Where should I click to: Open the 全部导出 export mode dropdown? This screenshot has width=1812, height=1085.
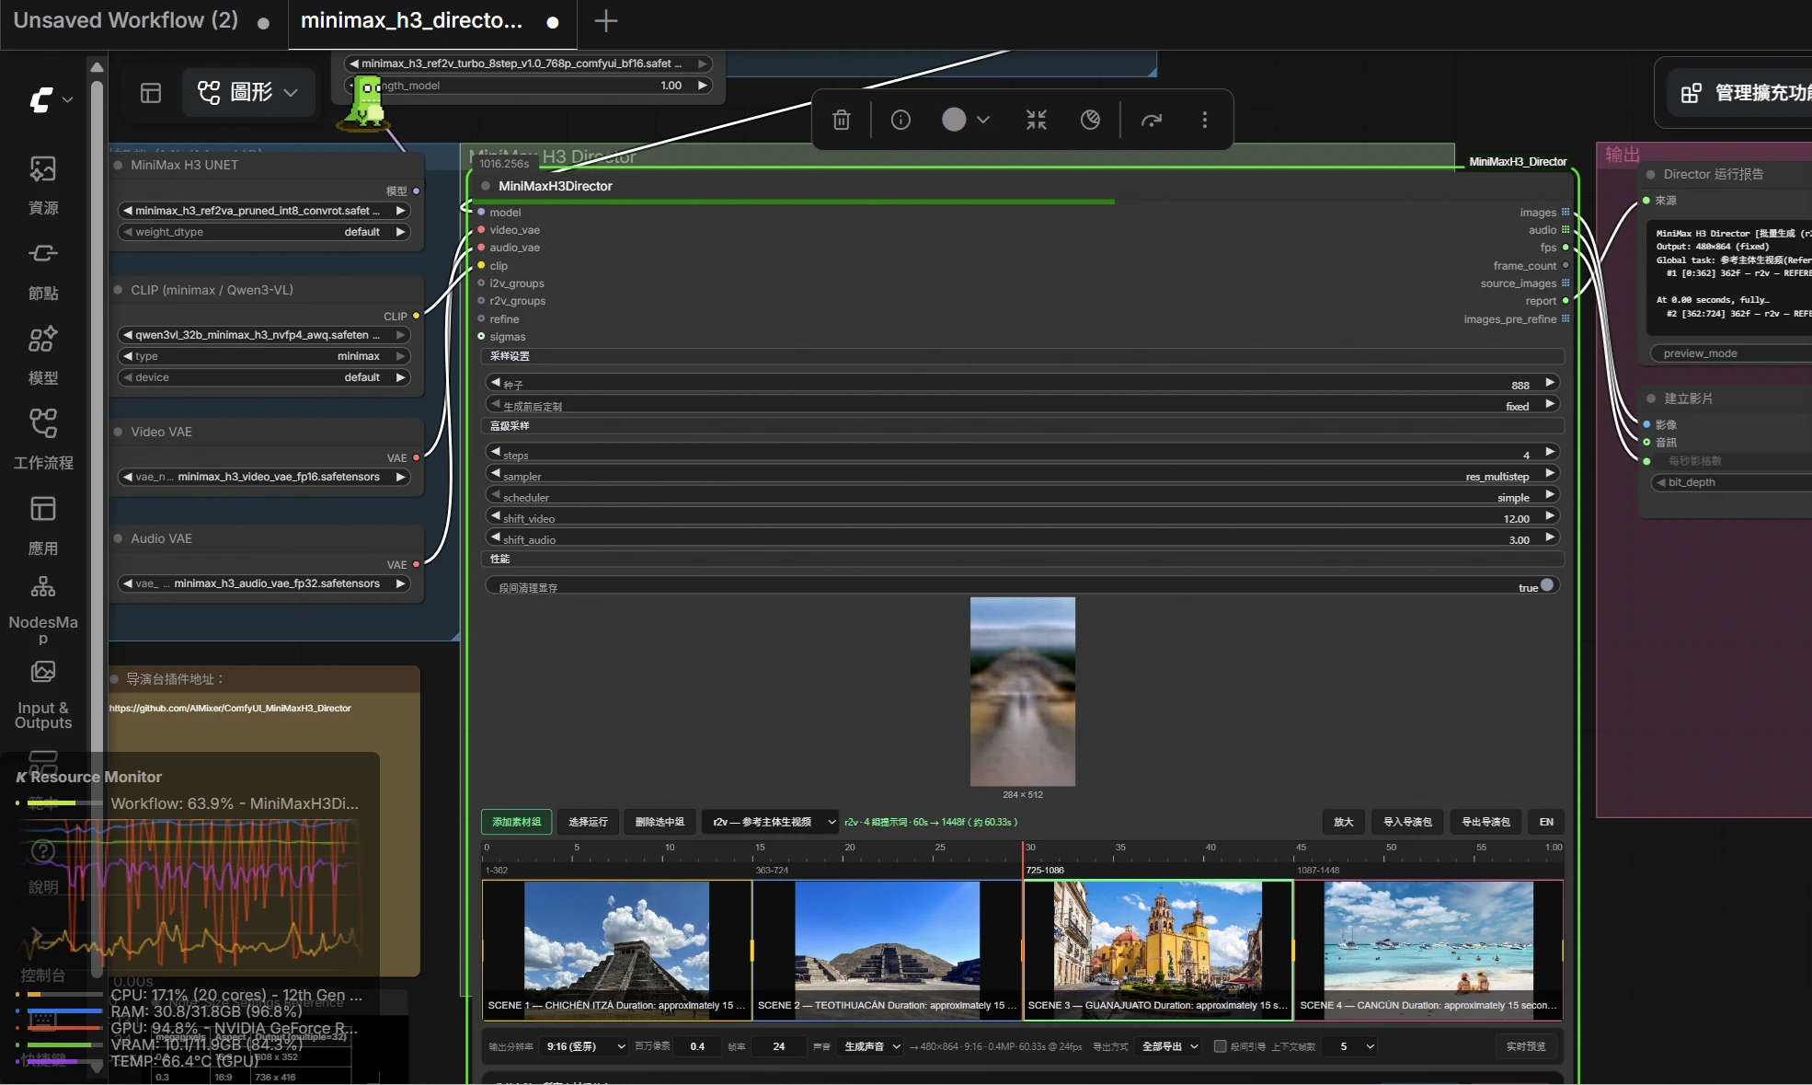(1169, 1046)
